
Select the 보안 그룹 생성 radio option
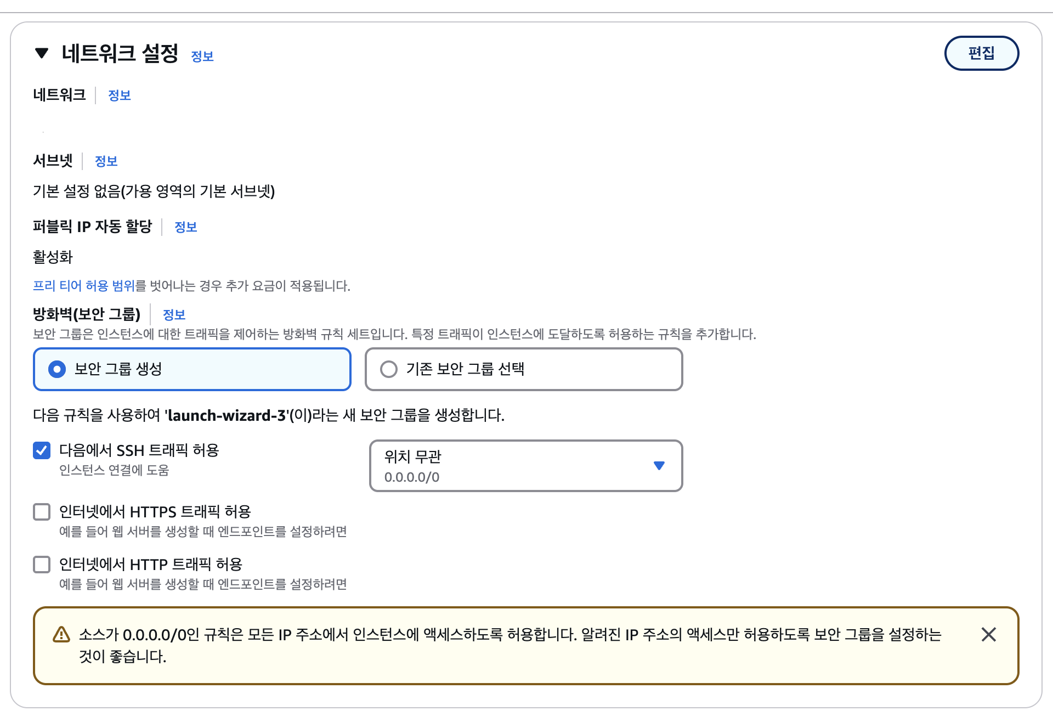point(57,369)
